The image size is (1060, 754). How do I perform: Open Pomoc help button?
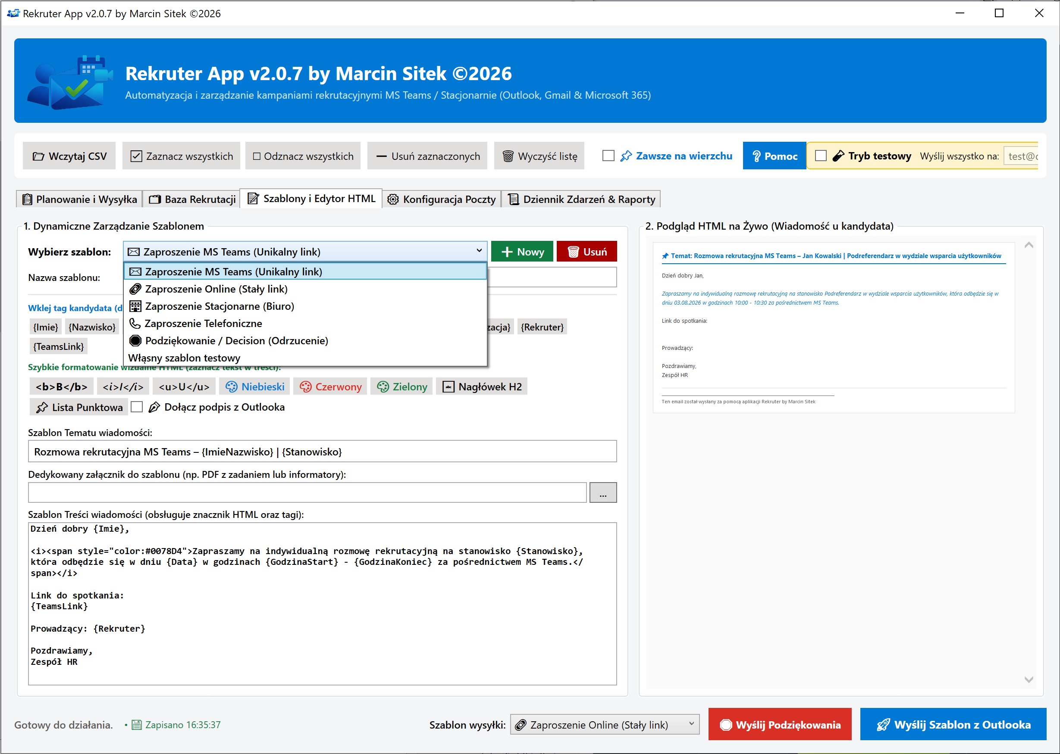pyautogui.click(x=774, y=156)
